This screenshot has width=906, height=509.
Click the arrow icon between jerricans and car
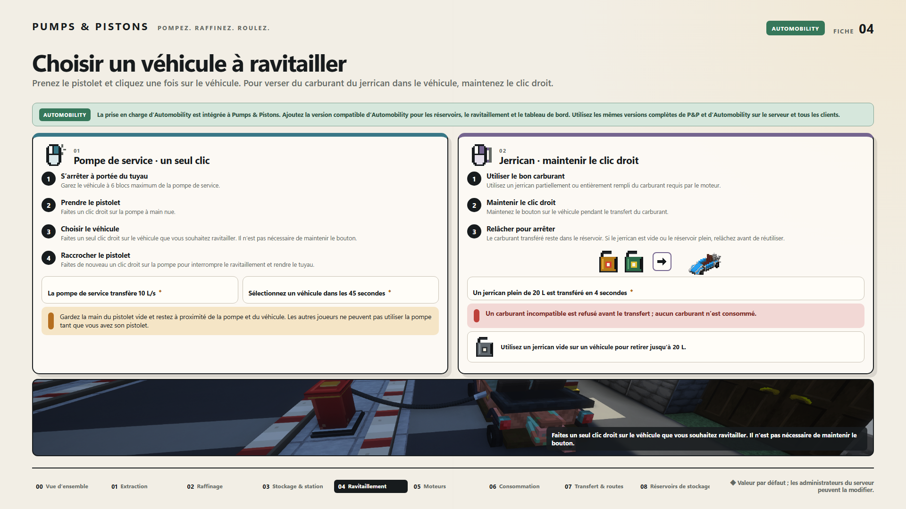[x=662, y=262]
